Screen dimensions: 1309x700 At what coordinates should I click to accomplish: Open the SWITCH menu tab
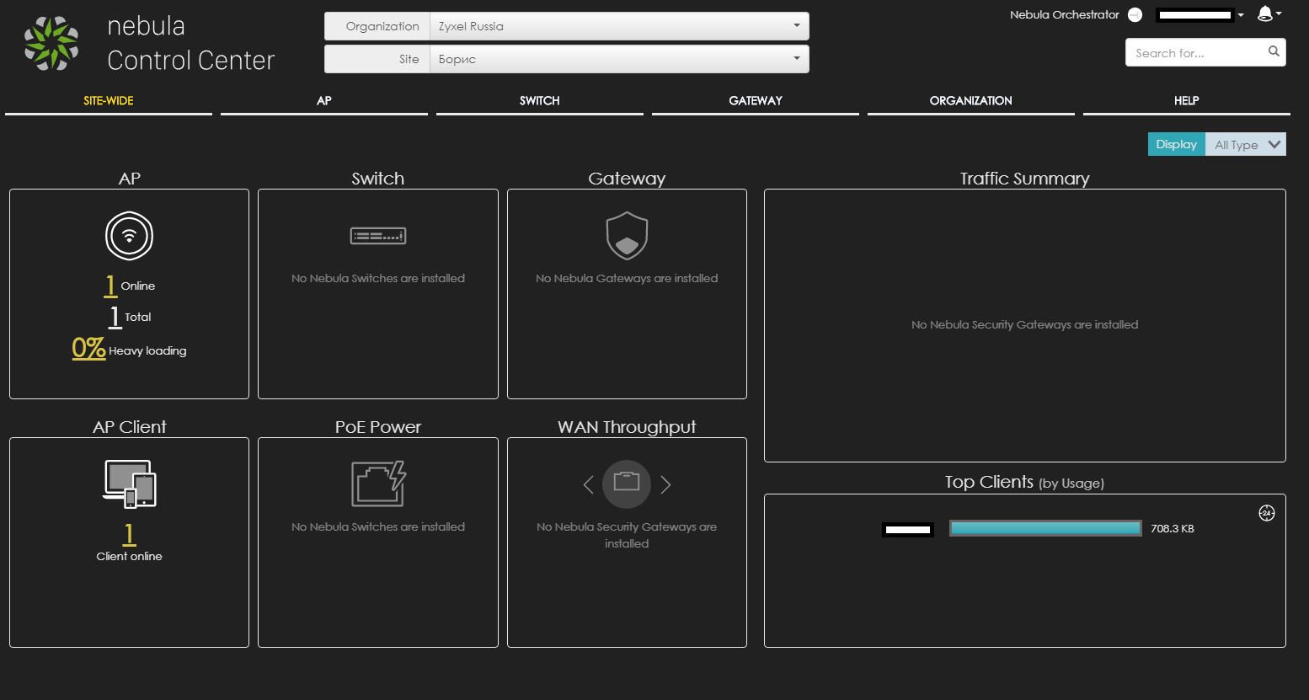pos(540,100)
